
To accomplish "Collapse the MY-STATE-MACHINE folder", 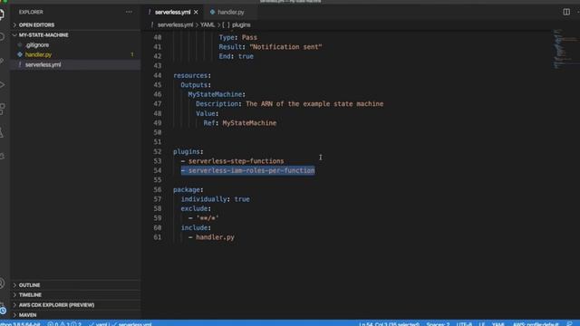I will pyautogui.click(x=43, y=35).
